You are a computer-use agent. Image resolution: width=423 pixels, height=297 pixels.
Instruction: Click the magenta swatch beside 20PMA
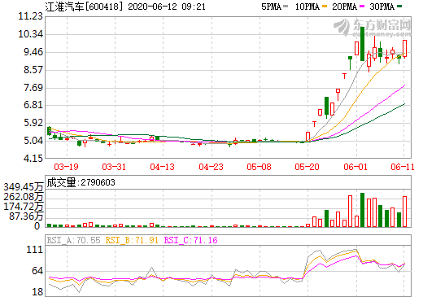(x=362, y=6)
